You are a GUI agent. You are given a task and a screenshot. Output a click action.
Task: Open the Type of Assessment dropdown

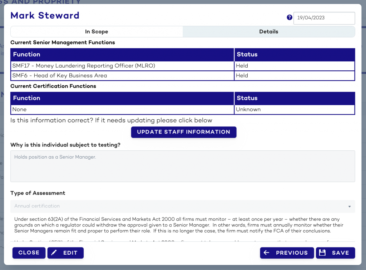tap(183, 206)
